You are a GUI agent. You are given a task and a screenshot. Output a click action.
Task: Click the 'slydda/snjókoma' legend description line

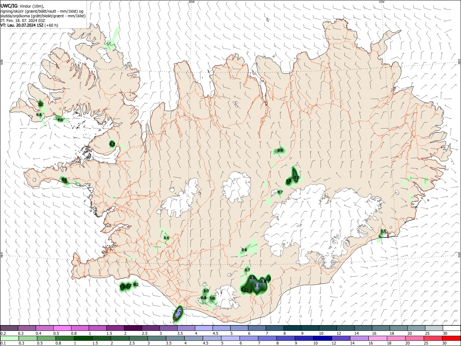coord(43,16)
